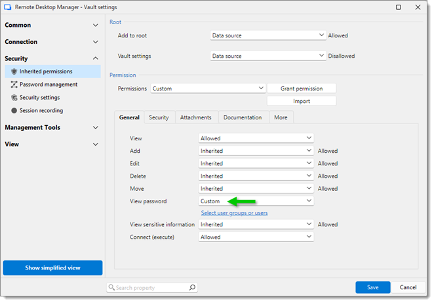Click the Cancel button
The image size is (434, 303).
coord(408,287)
